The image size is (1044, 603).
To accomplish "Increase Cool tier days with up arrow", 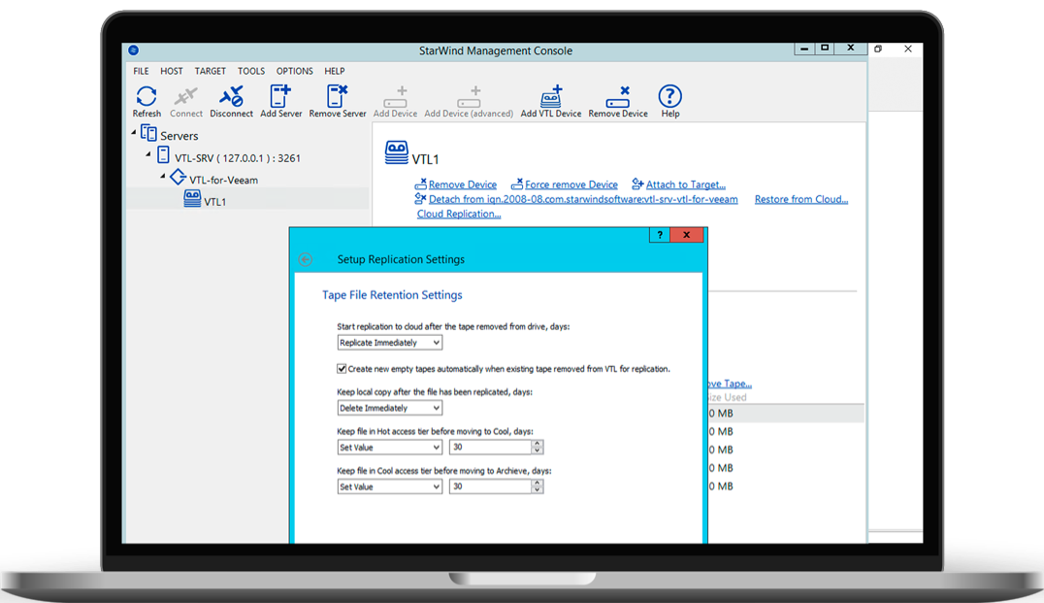I will [538, 483].
